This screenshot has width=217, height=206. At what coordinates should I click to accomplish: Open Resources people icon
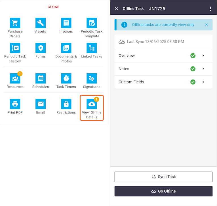pos(15,78)
